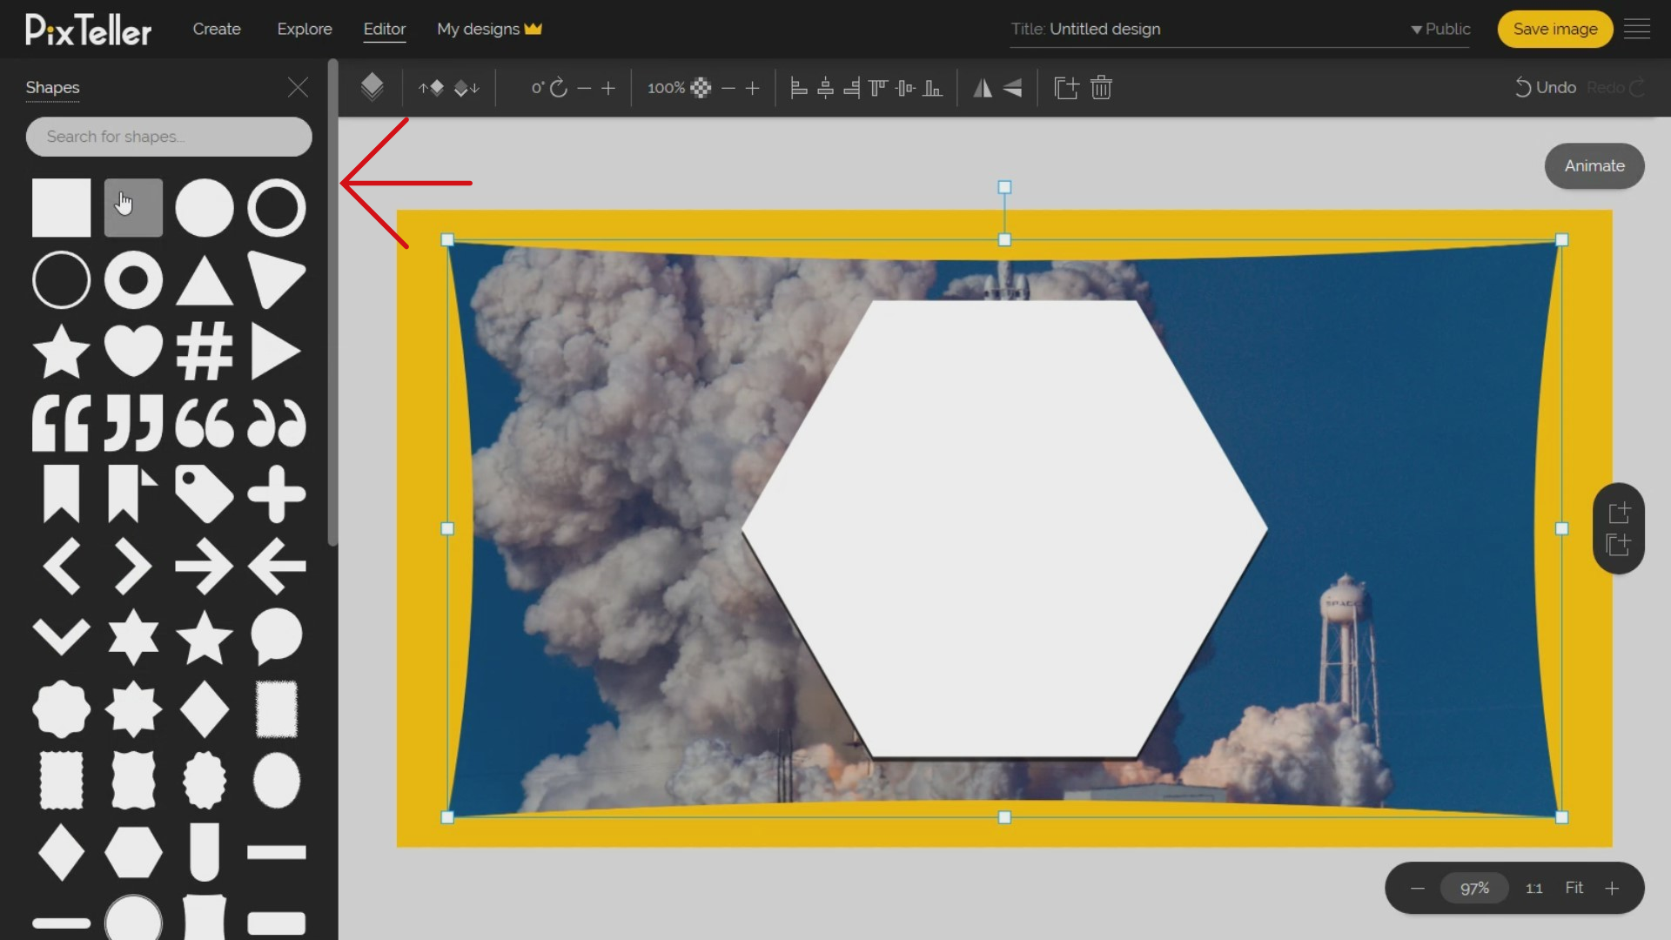This screenshot has height=940, width=1671.
Task: Add the rounded square shape
Action: pyautogui.click(x=133, y=208)
